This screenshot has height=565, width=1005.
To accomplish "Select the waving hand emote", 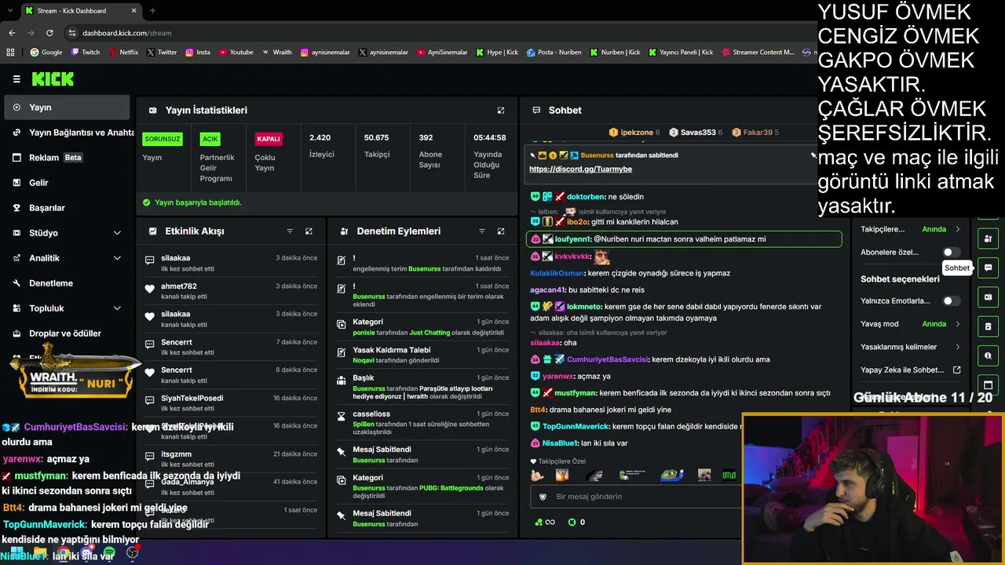I will coord(537,475).
